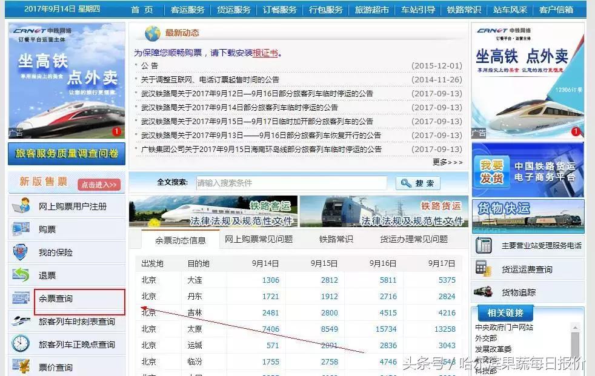Open 旅客列车正晚点查询 via the clock icon
The height and width of the screenshot is (376, 595).
point(21,344)
